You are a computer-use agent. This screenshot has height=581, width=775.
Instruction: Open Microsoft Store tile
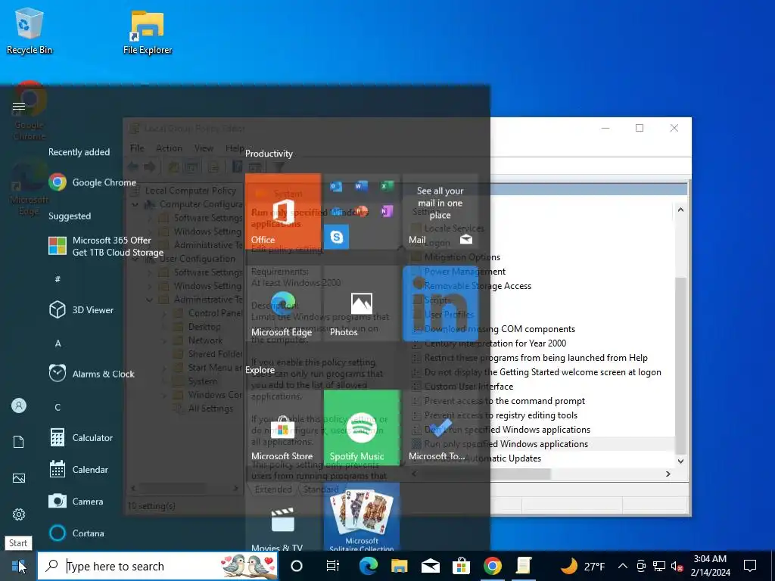point(283,427)
